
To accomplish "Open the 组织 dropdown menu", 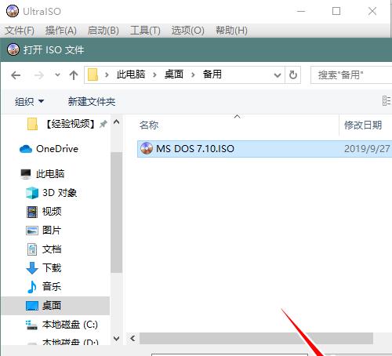I will (29, 101).
